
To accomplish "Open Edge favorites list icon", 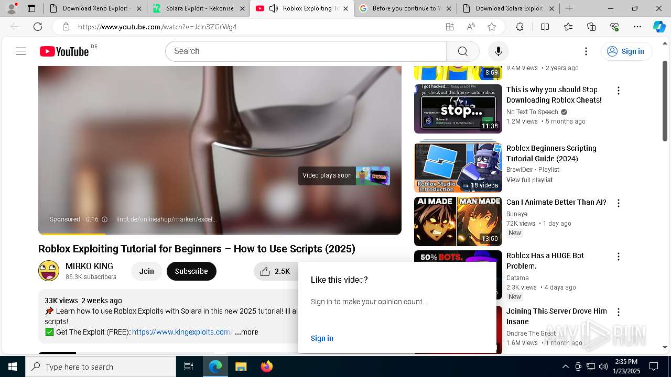I will pyautogui.click(x=568, y=27).
